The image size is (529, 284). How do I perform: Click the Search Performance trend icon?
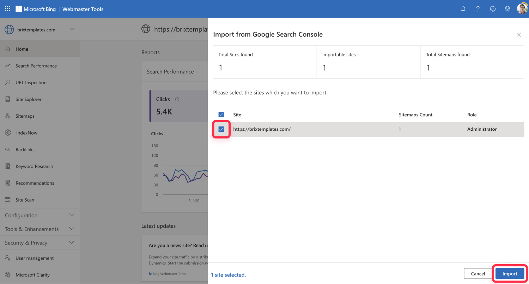[x=8, y=66]
